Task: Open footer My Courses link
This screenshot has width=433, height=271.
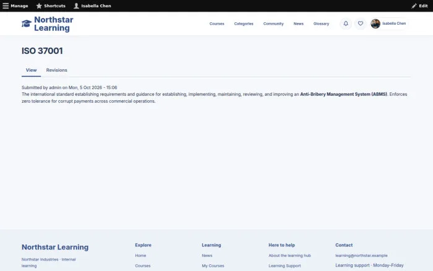Action: point(213,266)
